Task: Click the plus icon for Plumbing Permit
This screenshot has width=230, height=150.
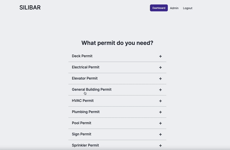Action: pos(160,112)
